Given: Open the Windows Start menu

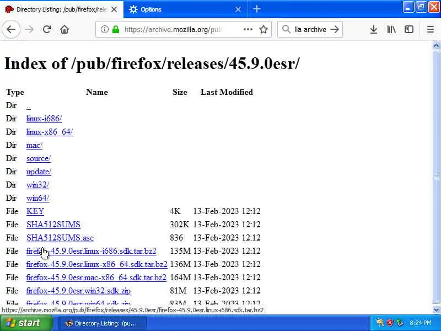Looking at the screenshot, I should coord(26,323).
